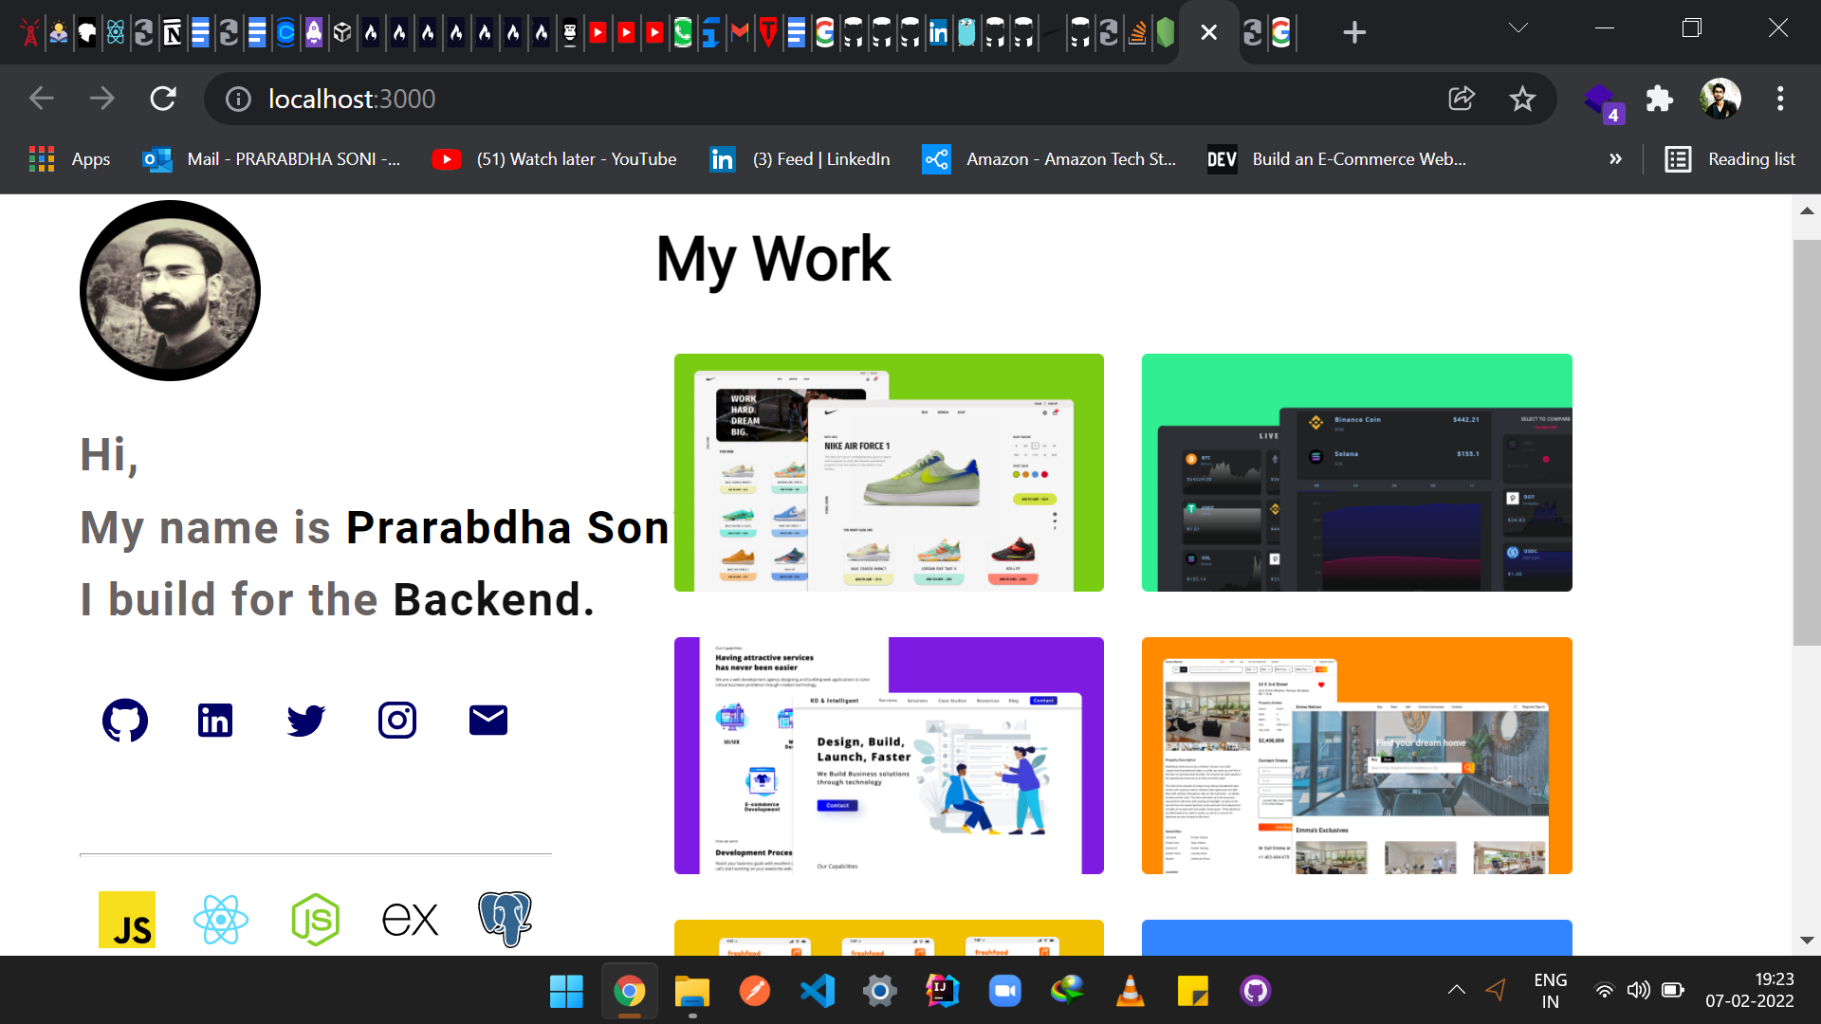Screen dimensions: 1821x1024
Task: Go back to previous page
Action: [42, 99]
